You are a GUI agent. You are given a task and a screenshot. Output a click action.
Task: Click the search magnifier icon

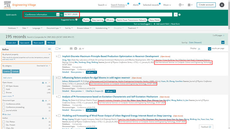175,14
